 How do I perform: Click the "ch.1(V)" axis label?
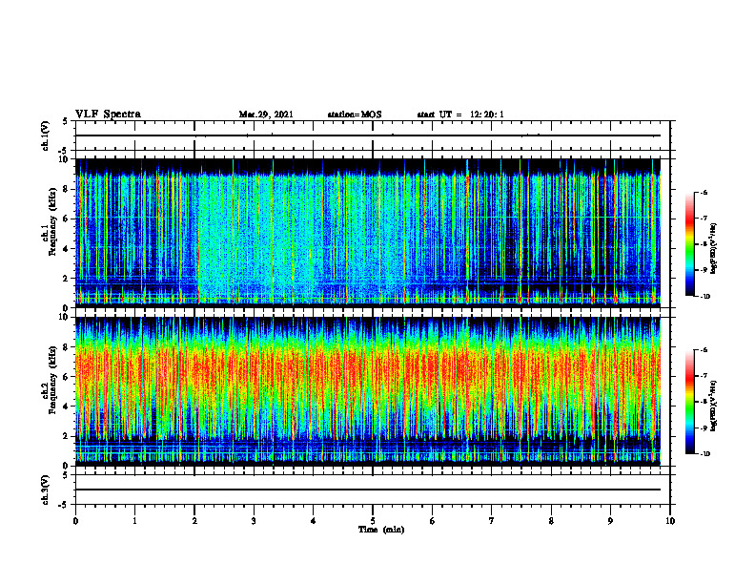45,136
